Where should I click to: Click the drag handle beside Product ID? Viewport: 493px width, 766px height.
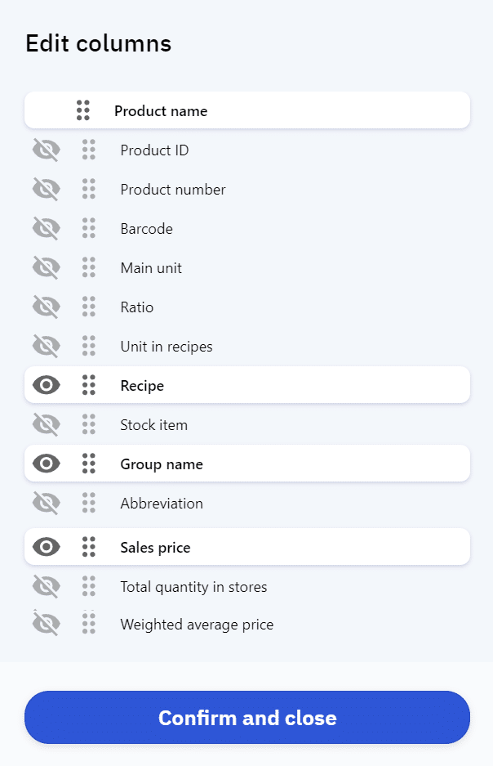(x=89, y=150)
